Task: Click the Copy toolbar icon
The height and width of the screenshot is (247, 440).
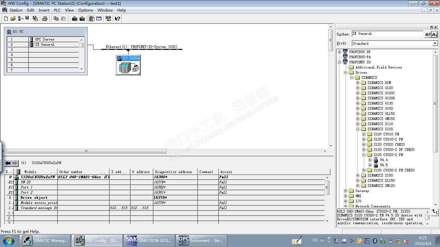Action: click(56, 19)
